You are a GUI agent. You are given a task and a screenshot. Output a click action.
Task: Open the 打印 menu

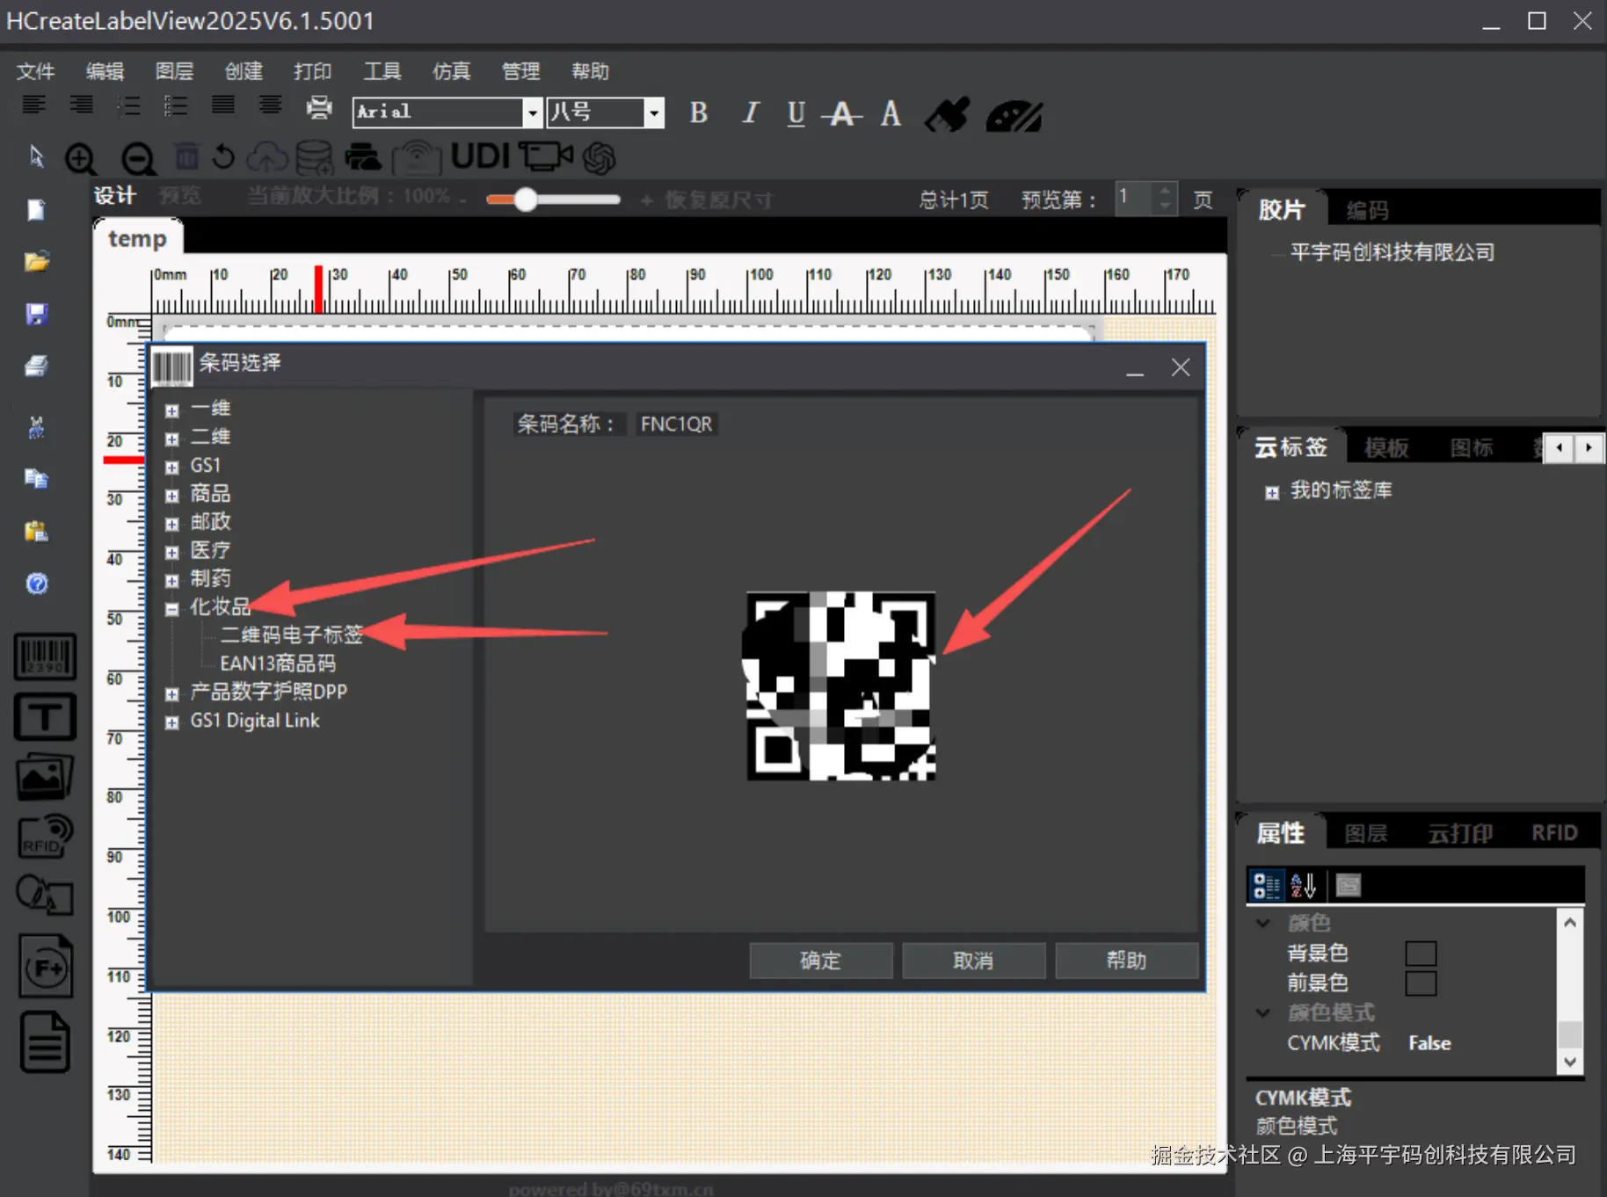(313, 71)
